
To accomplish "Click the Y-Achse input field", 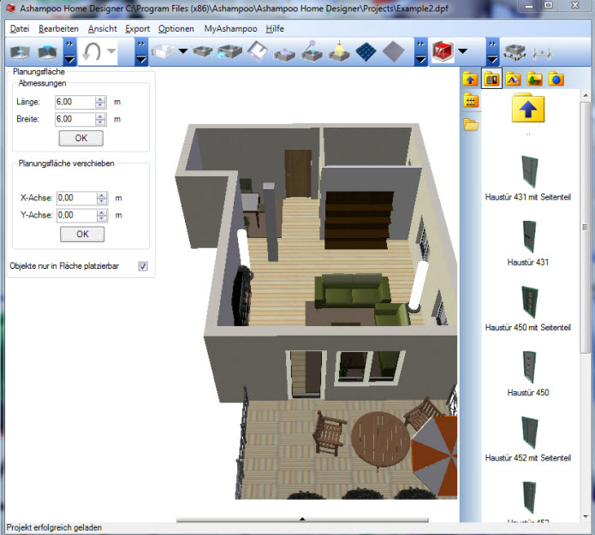I will [77, 215].
